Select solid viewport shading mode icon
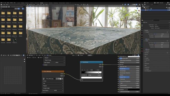 [134, 5]
